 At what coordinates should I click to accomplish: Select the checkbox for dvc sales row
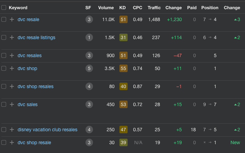click(4, 105)
